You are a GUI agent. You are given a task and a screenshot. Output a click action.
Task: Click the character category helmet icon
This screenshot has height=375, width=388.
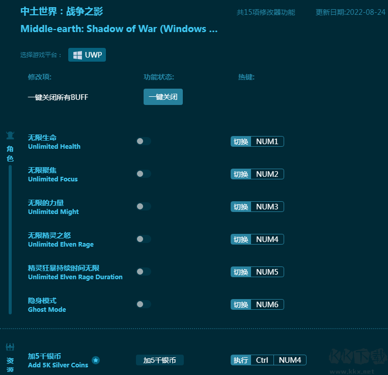click(x=10, y=136)
